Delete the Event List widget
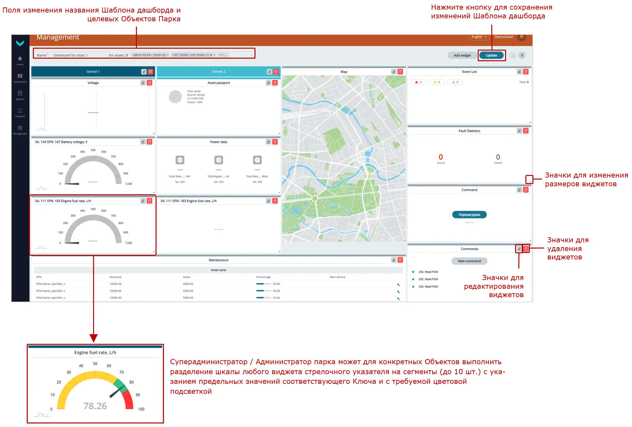Screen dimensions: 632x427 526,72
